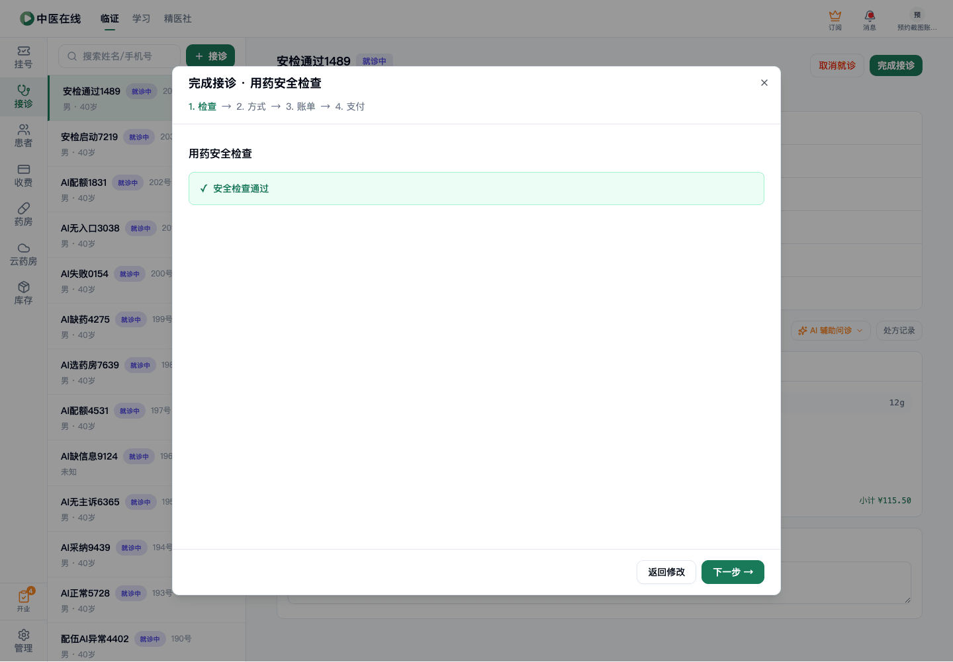
Task: Focus the 搜索姓名/手机号 search field
Action: pos(119,56)
